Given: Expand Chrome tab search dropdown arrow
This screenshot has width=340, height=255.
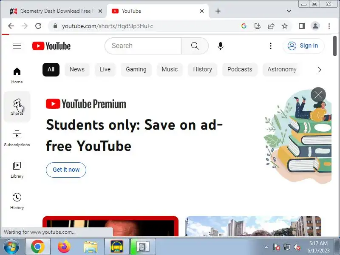Looking at the screenshot, I should point(289,11).
